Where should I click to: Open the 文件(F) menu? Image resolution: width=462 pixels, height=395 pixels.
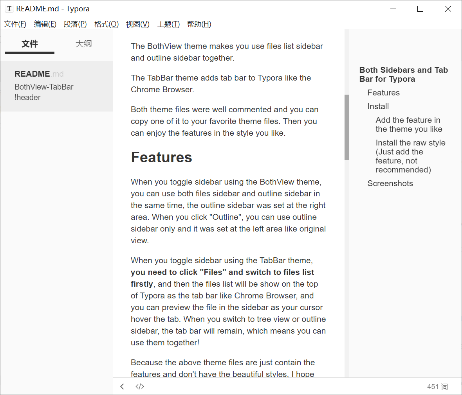pos(15,24)
